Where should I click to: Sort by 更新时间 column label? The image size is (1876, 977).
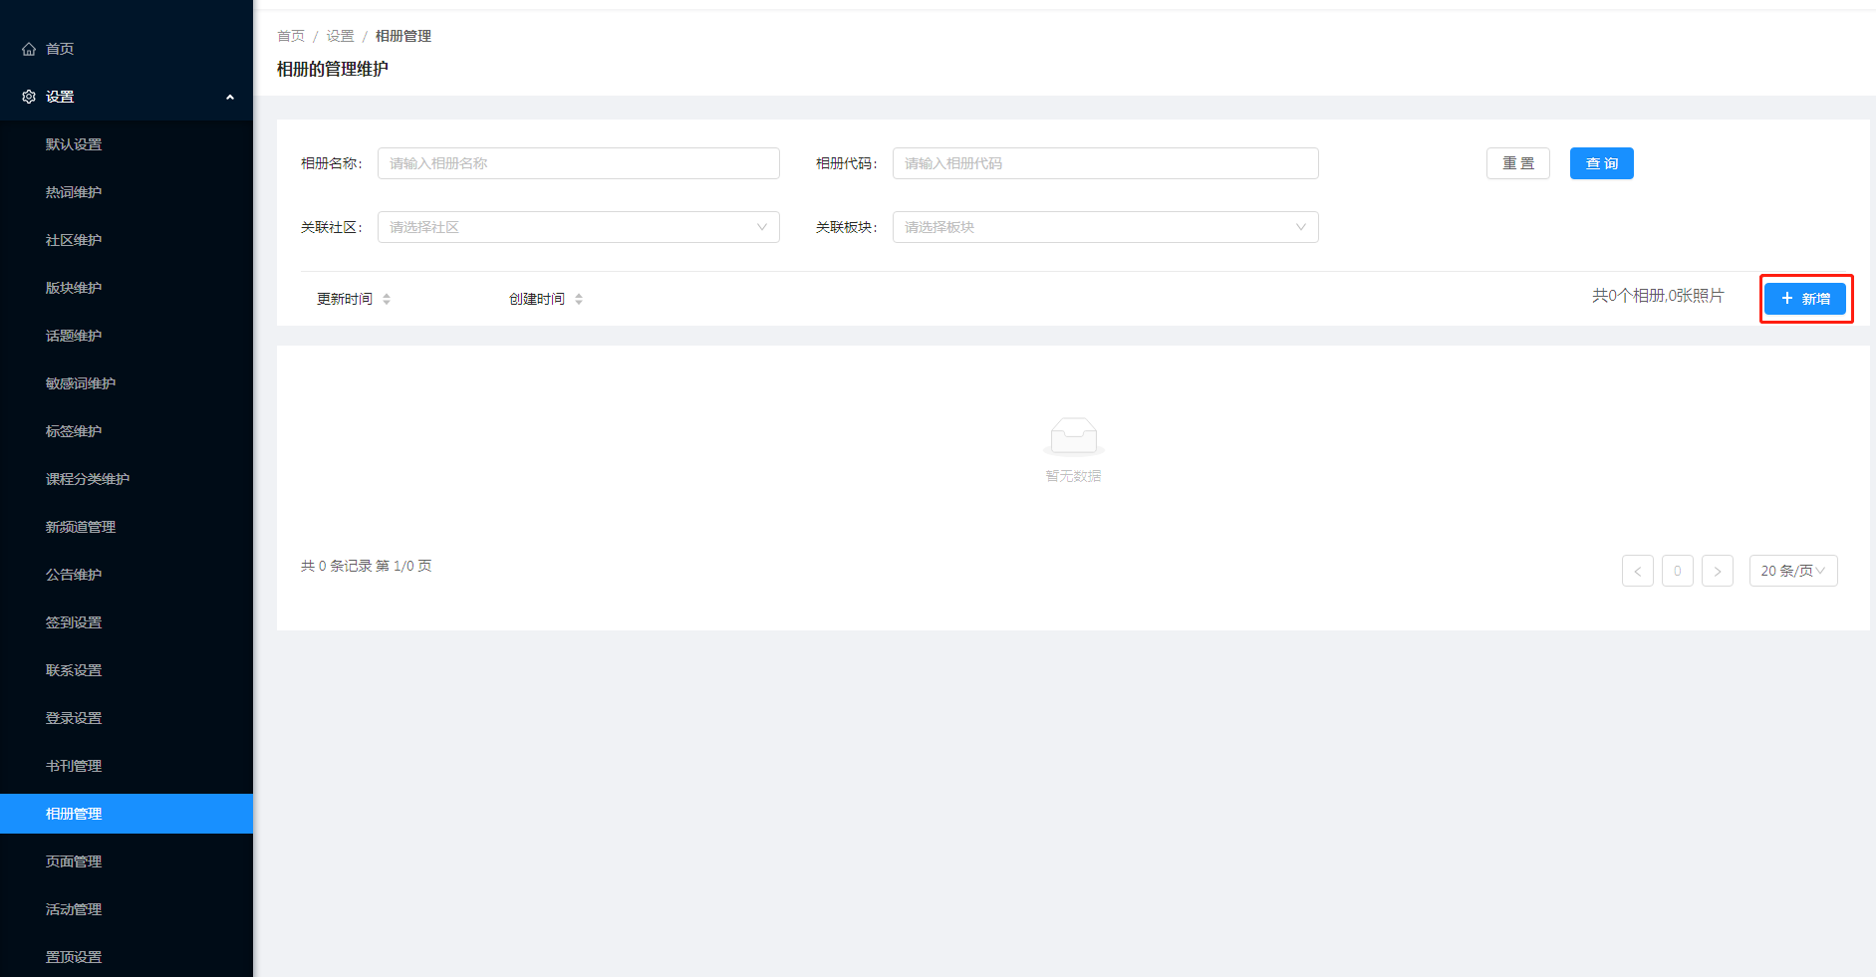(x=345, y=299)
